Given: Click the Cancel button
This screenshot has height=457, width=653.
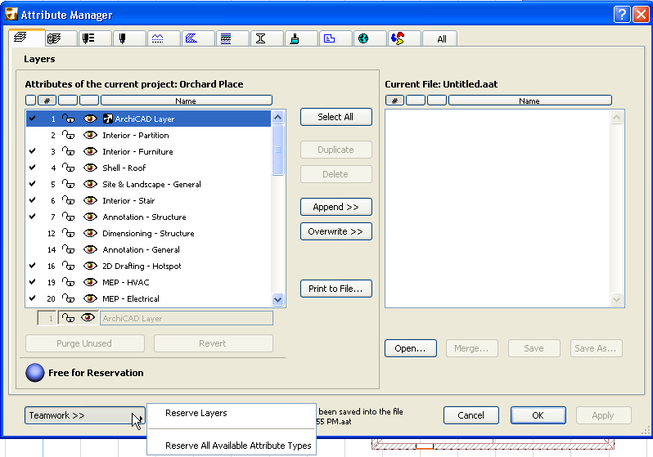Looking at the screenshot, I should point(471,415).
